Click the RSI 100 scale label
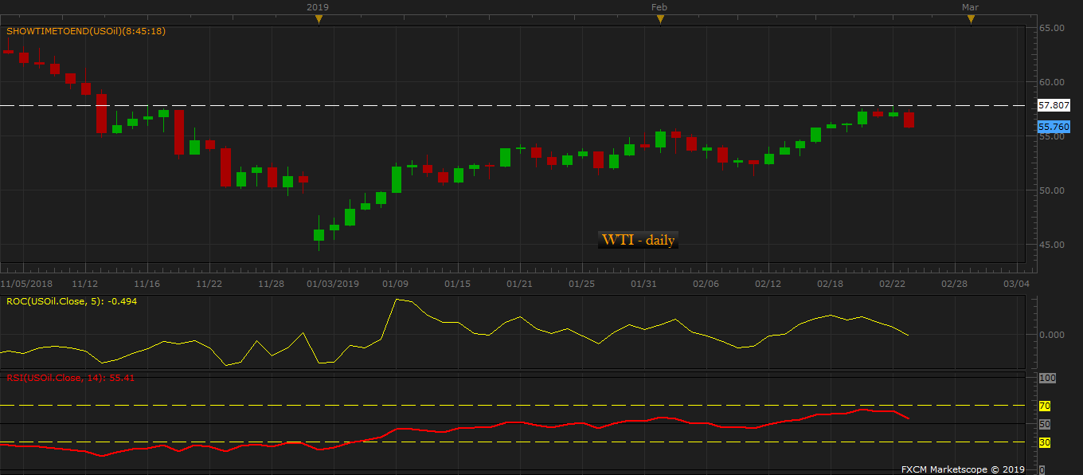1083x475 pixels. pyautogui.click(x=1047, y=378)
